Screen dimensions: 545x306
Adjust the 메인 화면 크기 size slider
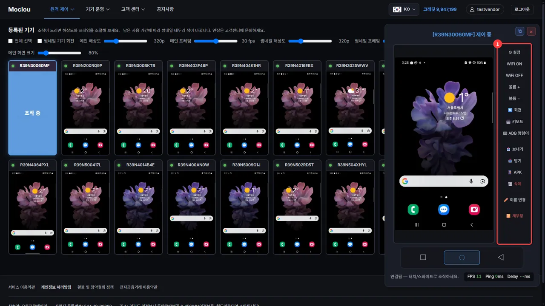(x=60, y=53)
